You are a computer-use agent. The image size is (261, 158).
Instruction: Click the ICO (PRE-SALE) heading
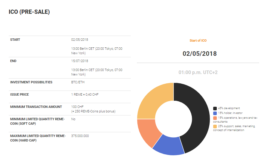(29, 12)
